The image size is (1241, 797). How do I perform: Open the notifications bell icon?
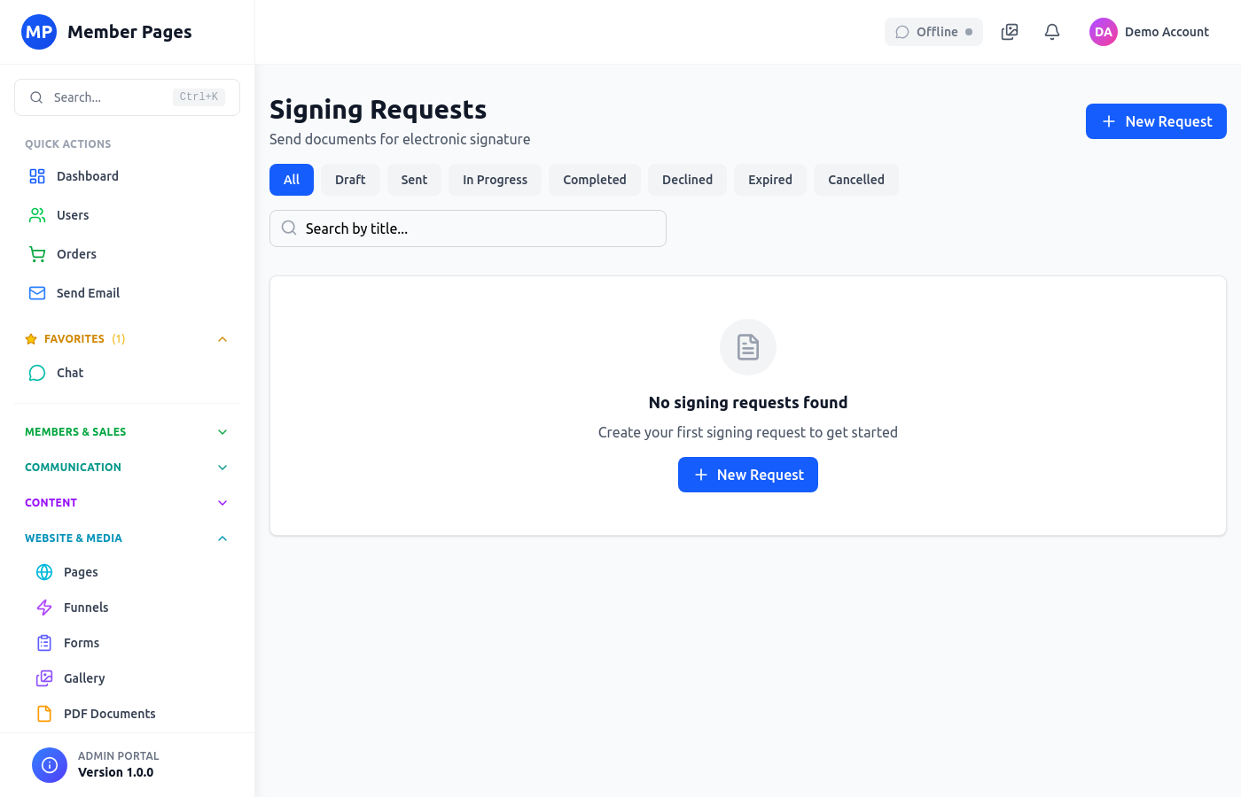point(1052,32)
